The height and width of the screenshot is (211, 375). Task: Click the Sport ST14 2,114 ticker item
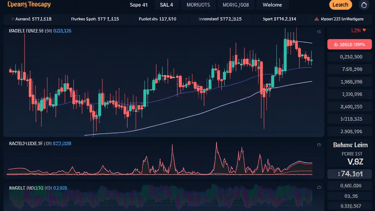click(x=279, y=19)
